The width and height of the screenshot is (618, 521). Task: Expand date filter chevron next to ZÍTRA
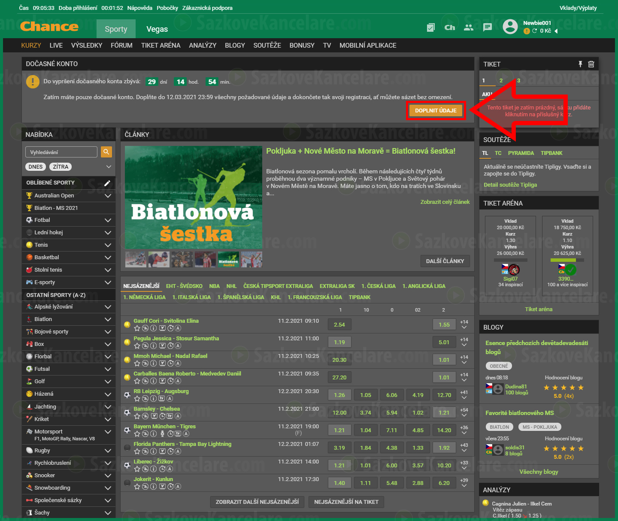click(109, 167)
